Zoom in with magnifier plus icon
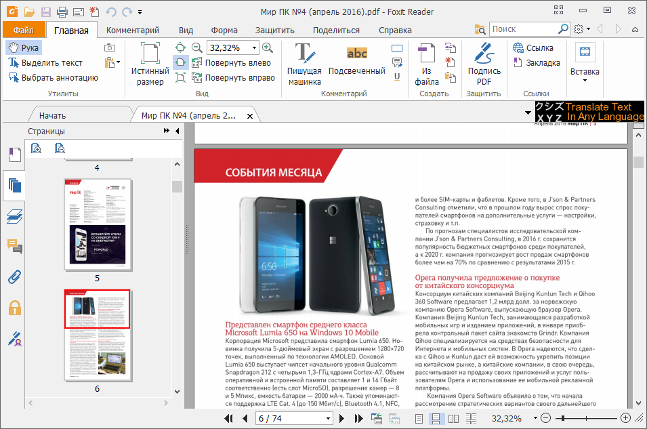Screen dimensions: 647x429 (x=268, y=48)
